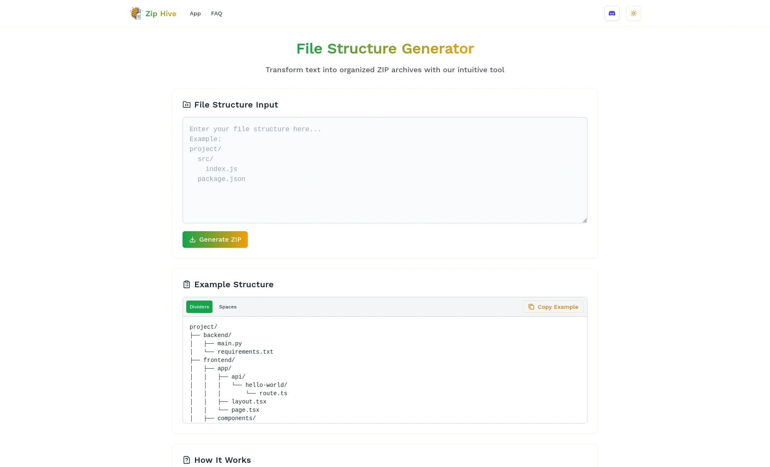770x467 pixels.
Task: Open the App page
Action: coord(195,13)
